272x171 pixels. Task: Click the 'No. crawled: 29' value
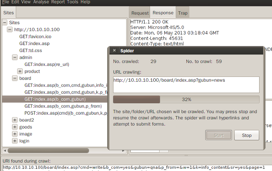153,61
